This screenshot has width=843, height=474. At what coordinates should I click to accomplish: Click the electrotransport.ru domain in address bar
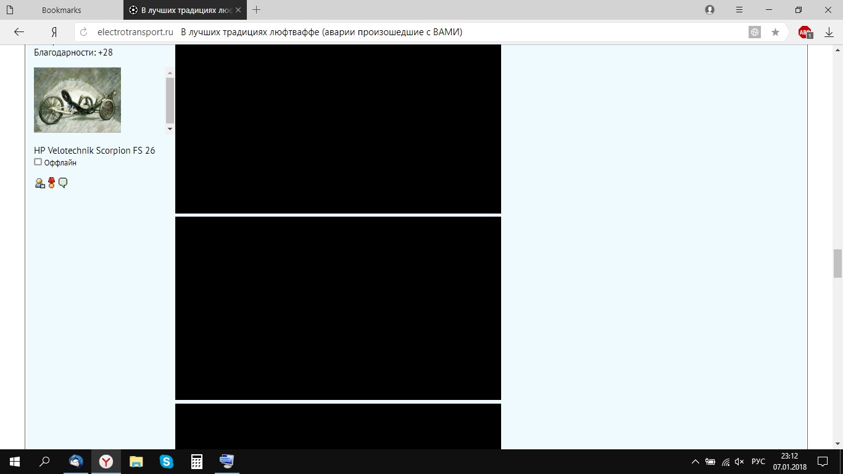point(135,32)
